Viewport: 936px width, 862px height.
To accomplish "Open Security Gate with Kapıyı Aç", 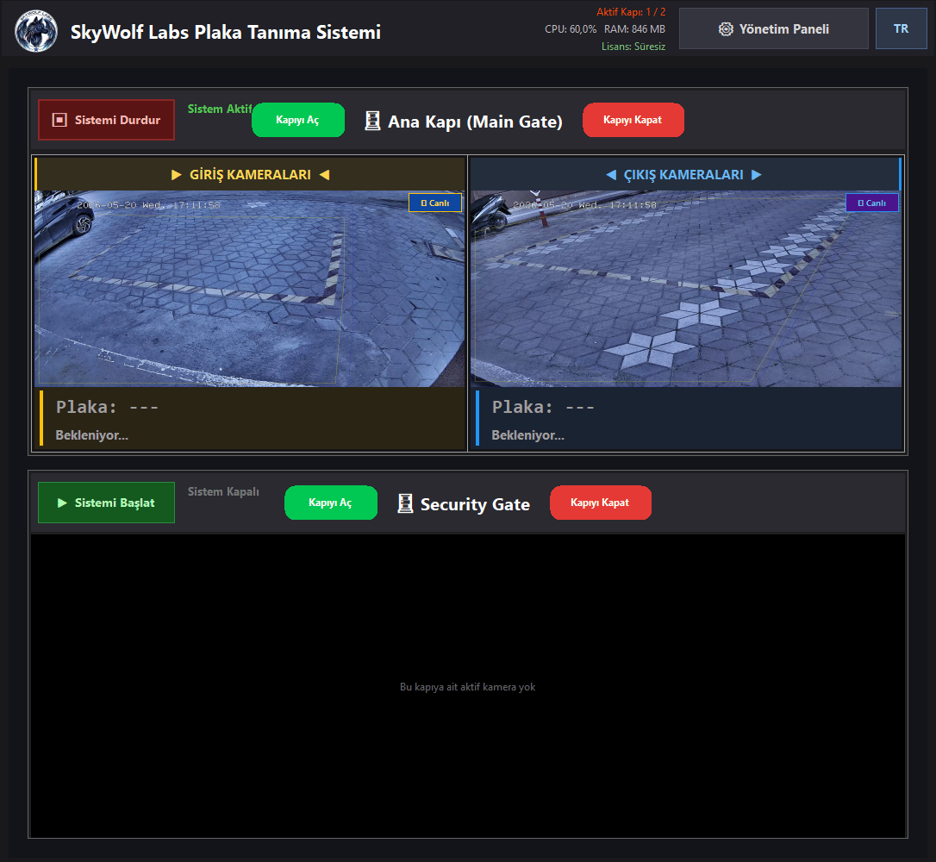I will (331, 503).
